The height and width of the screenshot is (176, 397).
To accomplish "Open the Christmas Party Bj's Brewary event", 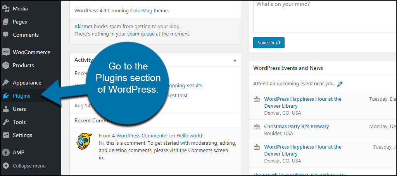I will click(x=297, y=126).
